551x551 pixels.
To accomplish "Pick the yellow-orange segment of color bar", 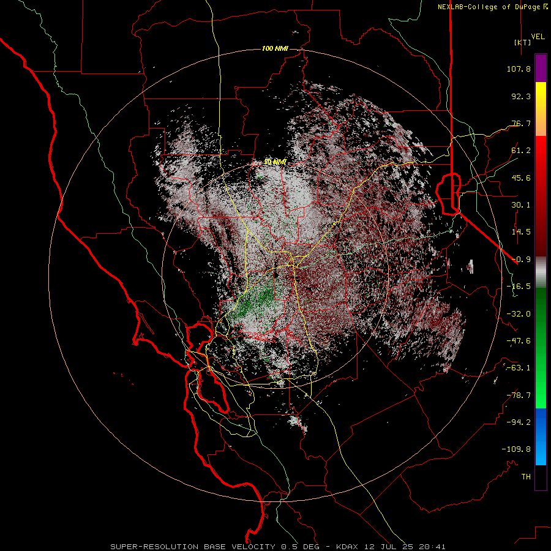I will coord(541,109).
